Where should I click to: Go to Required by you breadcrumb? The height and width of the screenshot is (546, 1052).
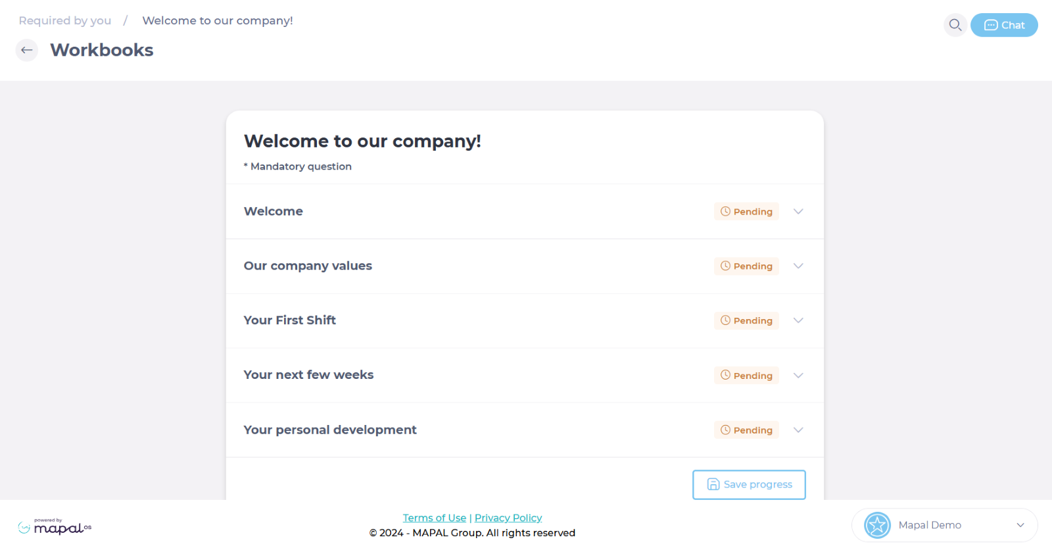pyautogui.click(x=65, y=20)
